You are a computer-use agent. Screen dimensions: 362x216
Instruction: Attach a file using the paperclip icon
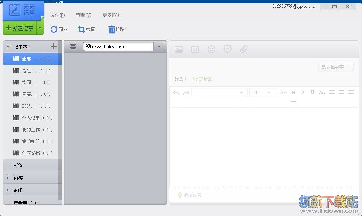[244, 49]
